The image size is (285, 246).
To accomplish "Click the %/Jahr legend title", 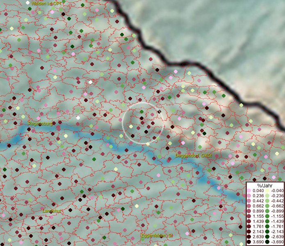I will pos(264,186).
